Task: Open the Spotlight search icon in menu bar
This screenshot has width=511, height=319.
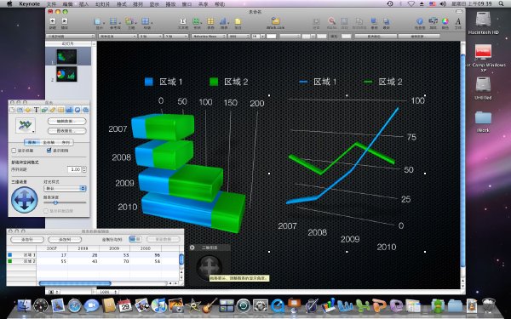Action: point(502,3)
